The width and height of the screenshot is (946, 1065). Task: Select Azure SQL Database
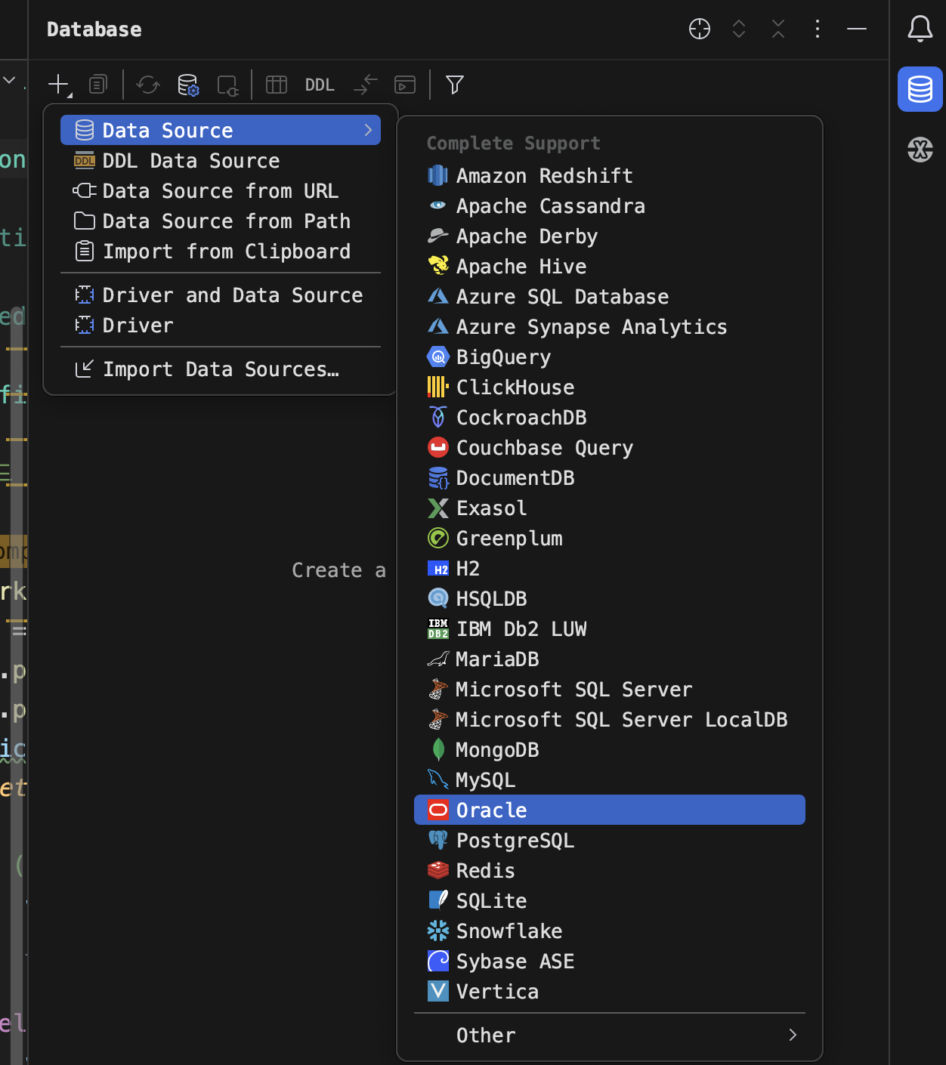(x=610, y=296)
